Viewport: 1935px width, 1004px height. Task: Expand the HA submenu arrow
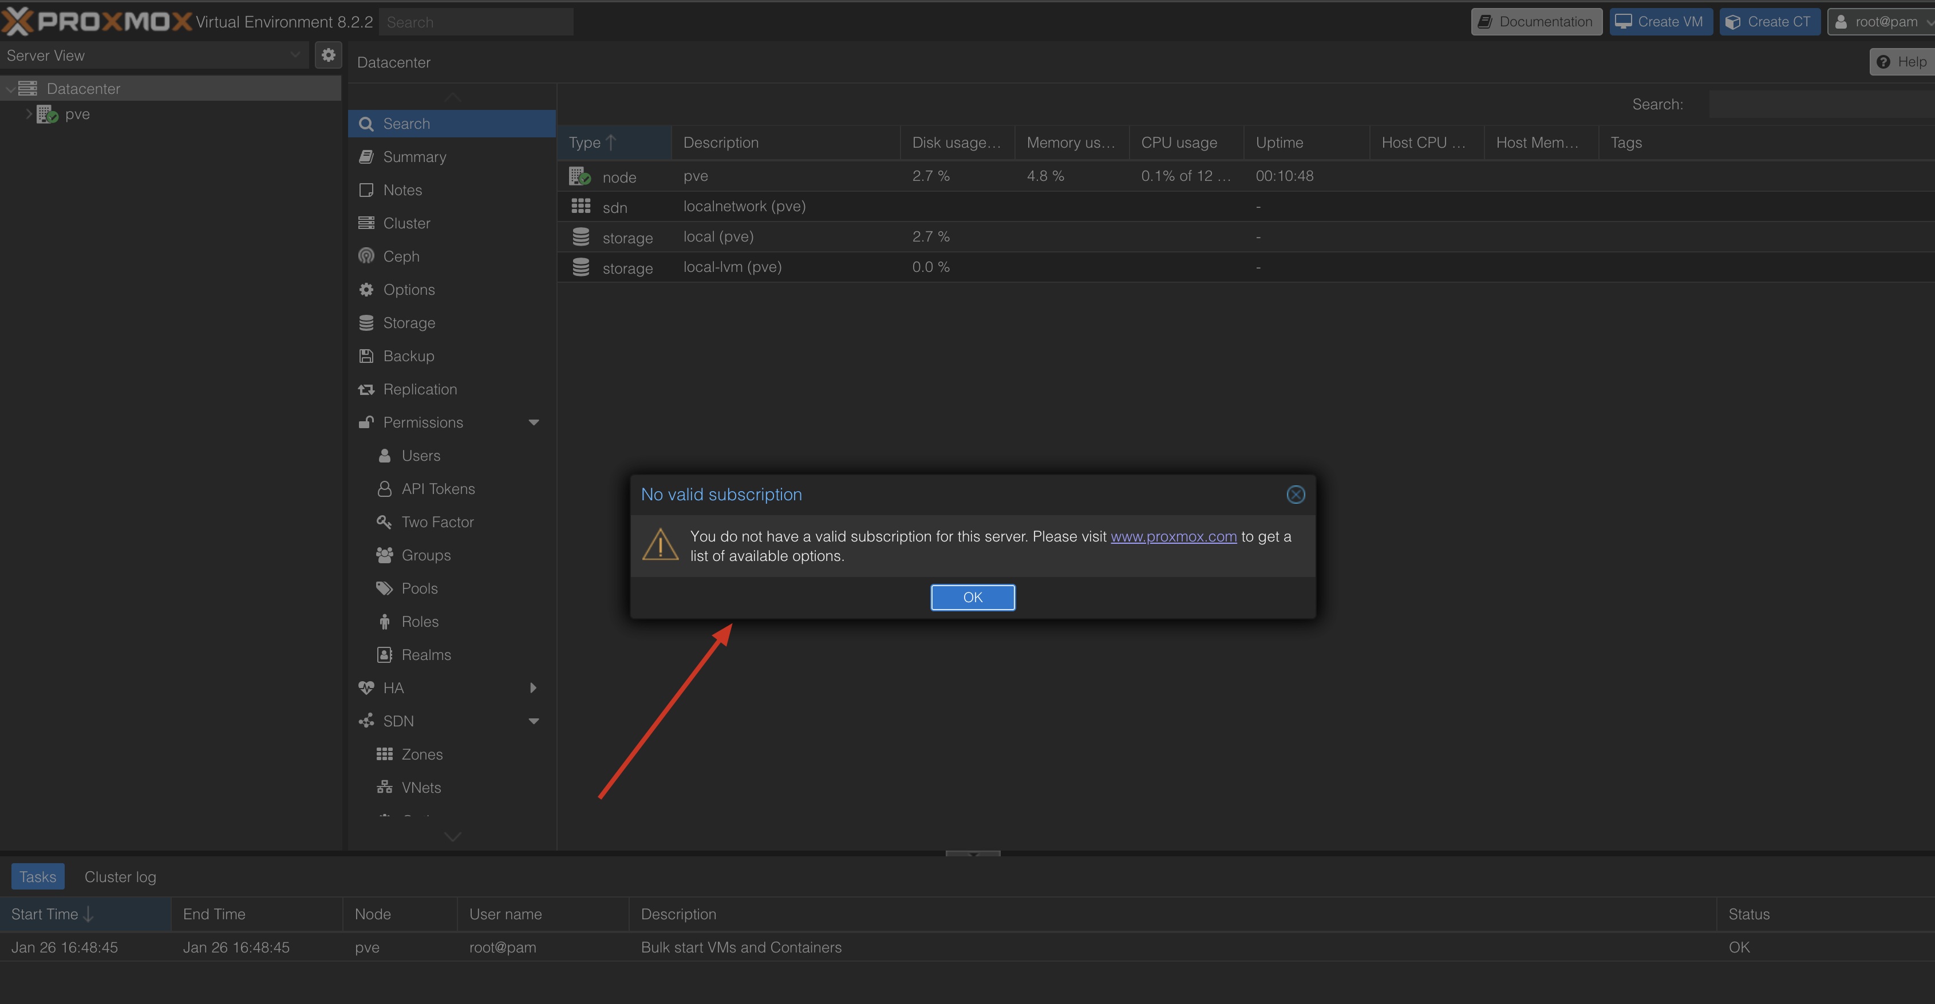coord(534,688)
